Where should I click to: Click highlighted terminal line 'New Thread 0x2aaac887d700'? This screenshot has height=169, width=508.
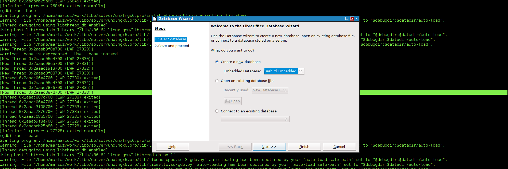(x=47, y=92)
